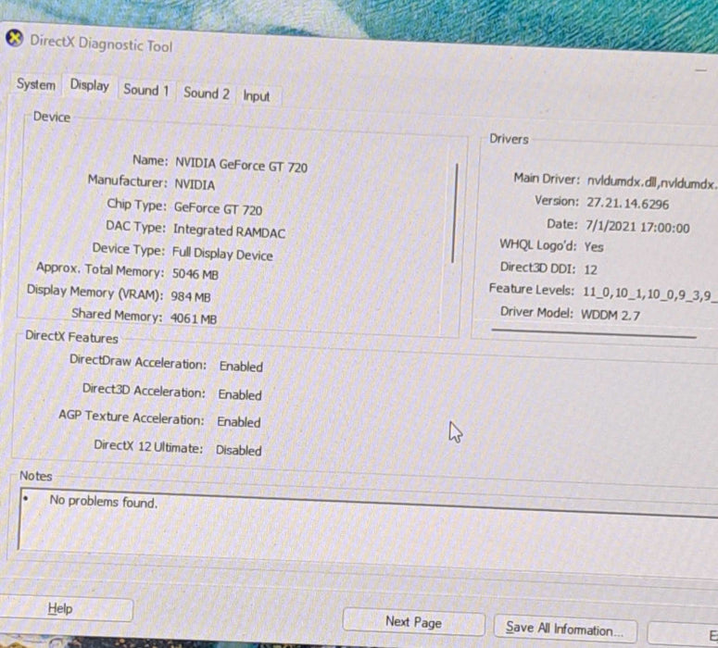
Task: Click the Direct3D DDI value 12
Action: (590, 269)
